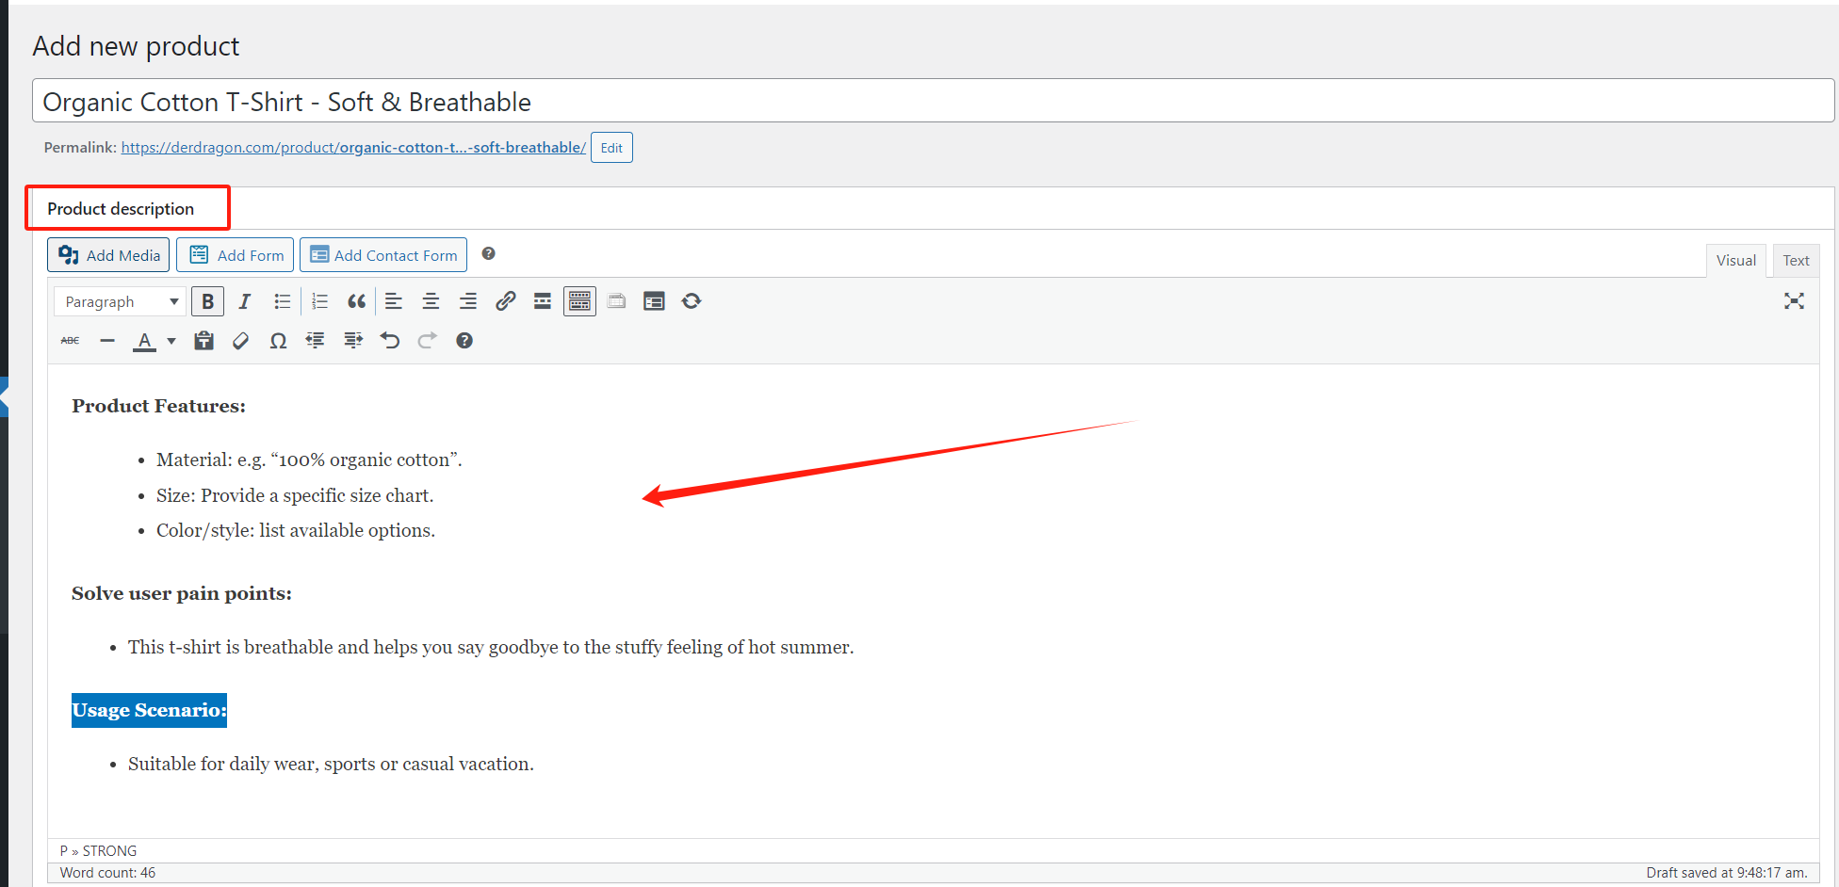Decrease paragraph indent
1839x887 pixels.
point(316,341)
